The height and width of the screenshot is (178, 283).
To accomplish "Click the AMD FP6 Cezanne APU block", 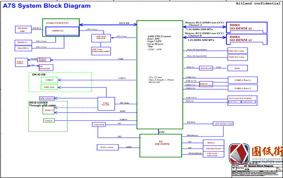I will [160, 75].
